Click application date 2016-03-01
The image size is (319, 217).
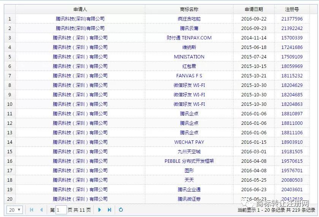254,152
